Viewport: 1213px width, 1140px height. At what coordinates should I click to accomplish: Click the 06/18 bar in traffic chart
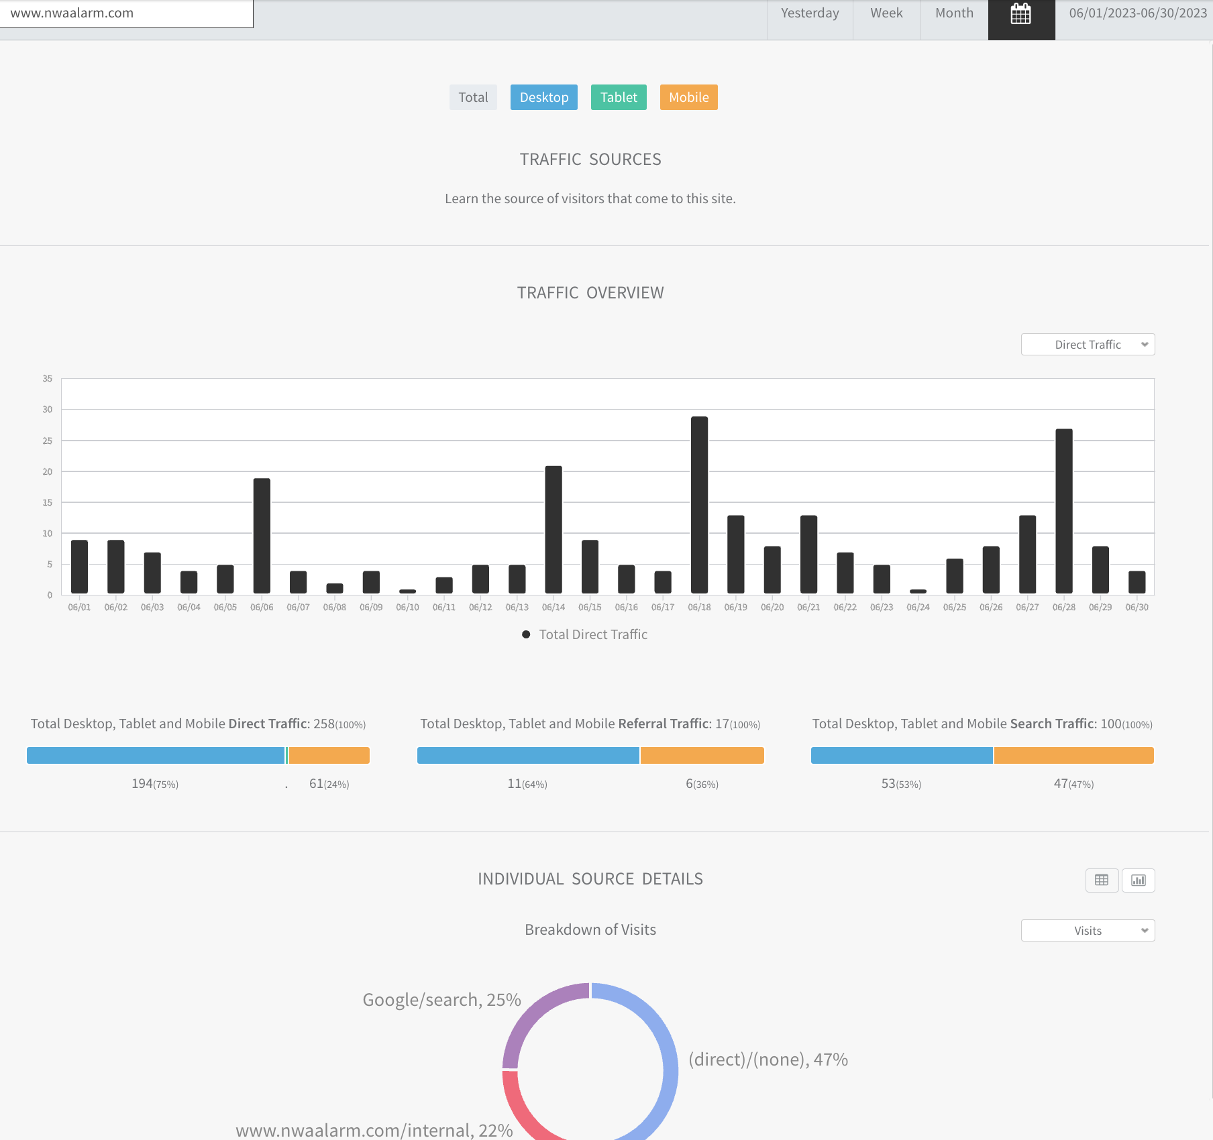(699, 505)
